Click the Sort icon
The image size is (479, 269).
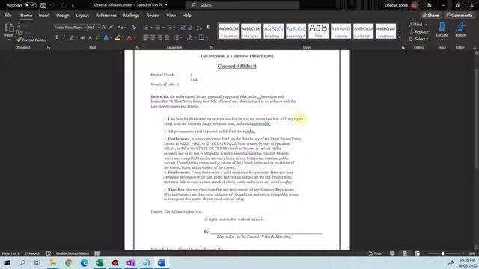coord(199,28)
